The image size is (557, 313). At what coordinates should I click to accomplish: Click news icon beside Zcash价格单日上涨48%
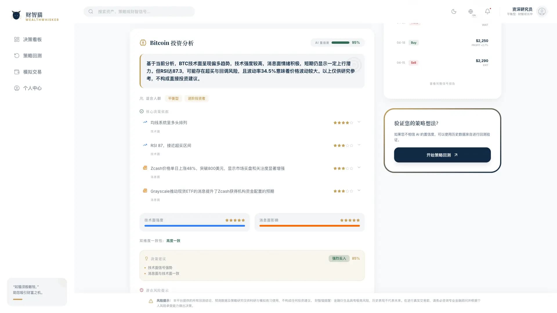pyautogui.click(x=145, y=168)
